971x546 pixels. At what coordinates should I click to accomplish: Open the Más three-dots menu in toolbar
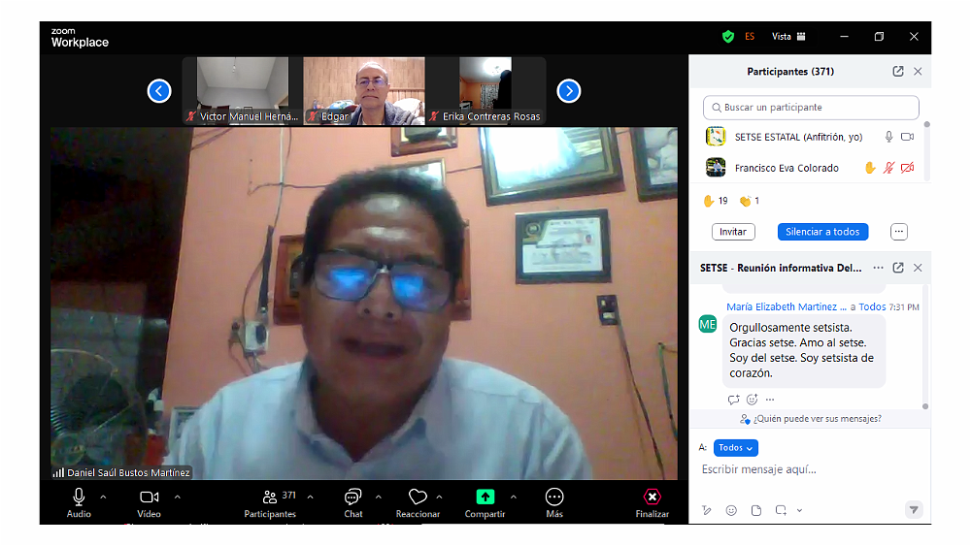click(x=554, y=497)
